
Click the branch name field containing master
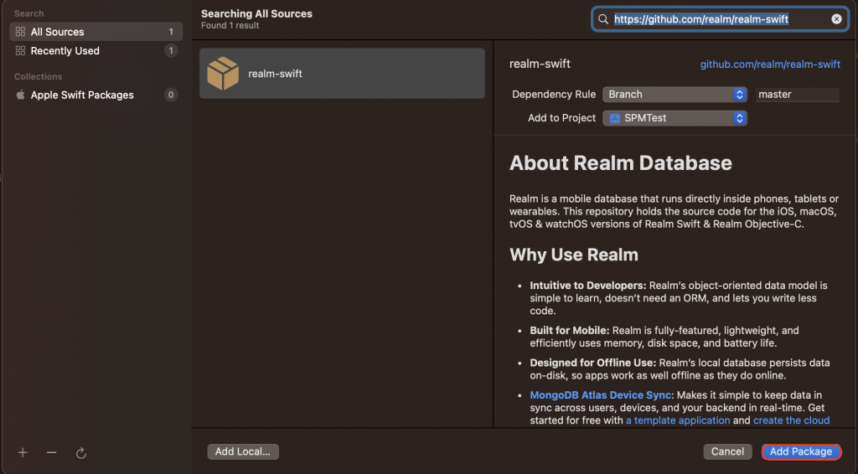[x=797, y=95]
